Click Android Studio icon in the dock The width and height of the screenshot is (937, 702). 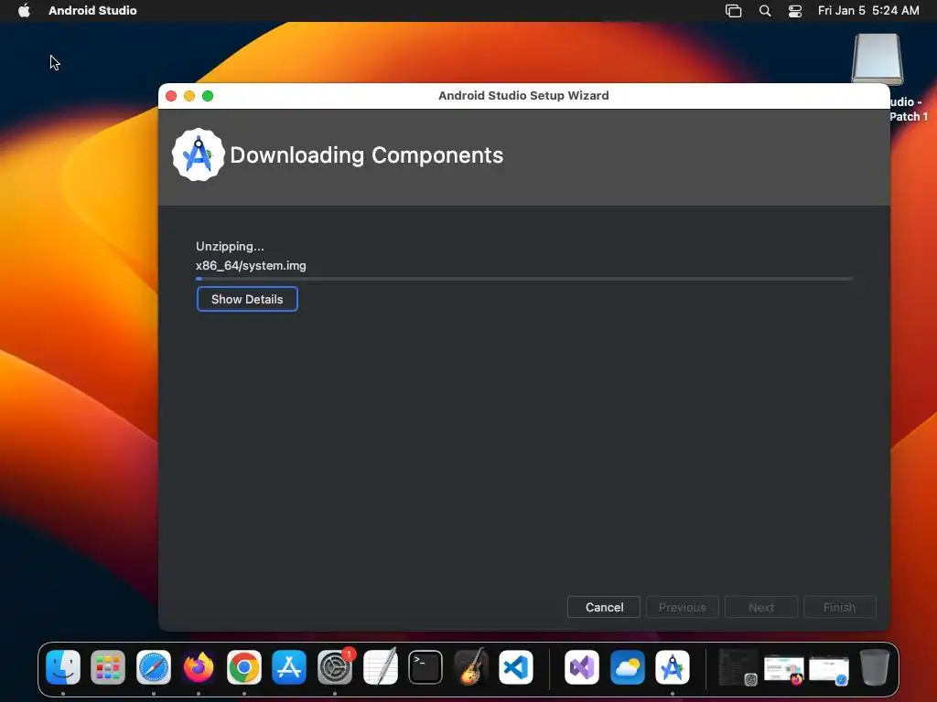click(673, 666)
